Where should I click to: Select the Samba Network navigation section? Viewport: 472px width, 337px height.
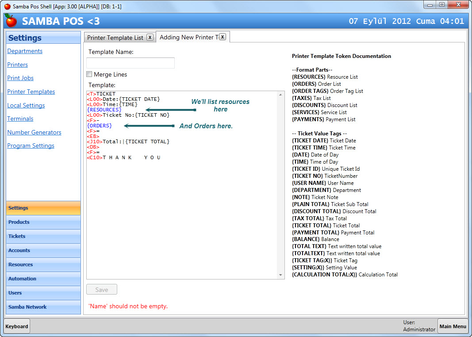(x=43, y=307)
